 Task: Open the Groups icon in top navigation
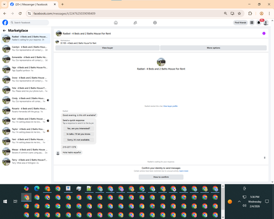click(155, 22)
